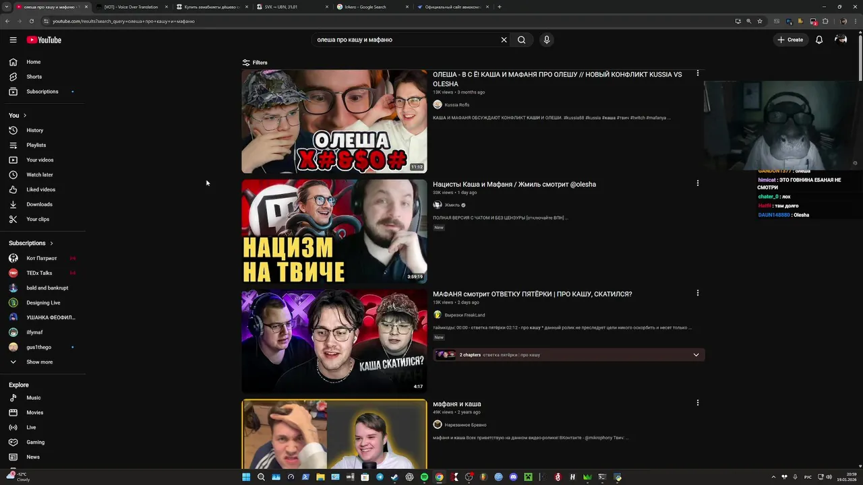Open Your clips scissors item
Screen dimensions: 863x485
click(x=42, y=219)
